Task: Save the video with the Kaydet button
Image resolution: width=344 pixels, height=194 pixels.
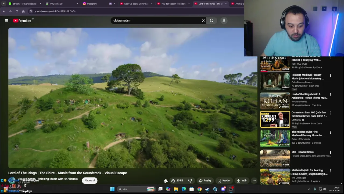Action: 224,181
